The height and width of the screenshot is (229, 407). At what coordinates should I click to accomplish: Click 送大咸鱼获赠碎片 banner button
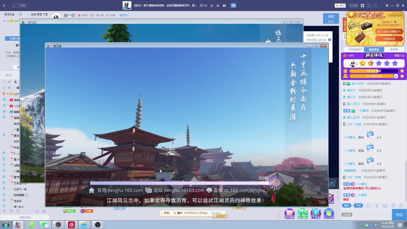click(389, 31)
